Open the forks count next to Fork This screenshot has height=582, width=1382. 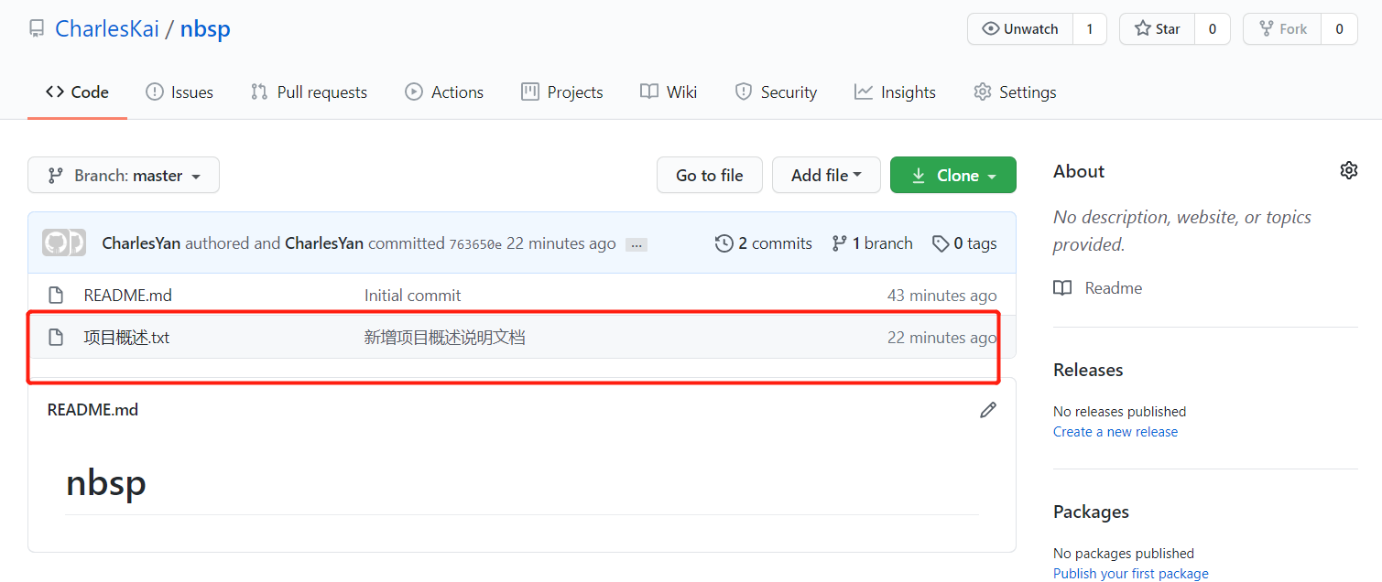point(1339,28)
